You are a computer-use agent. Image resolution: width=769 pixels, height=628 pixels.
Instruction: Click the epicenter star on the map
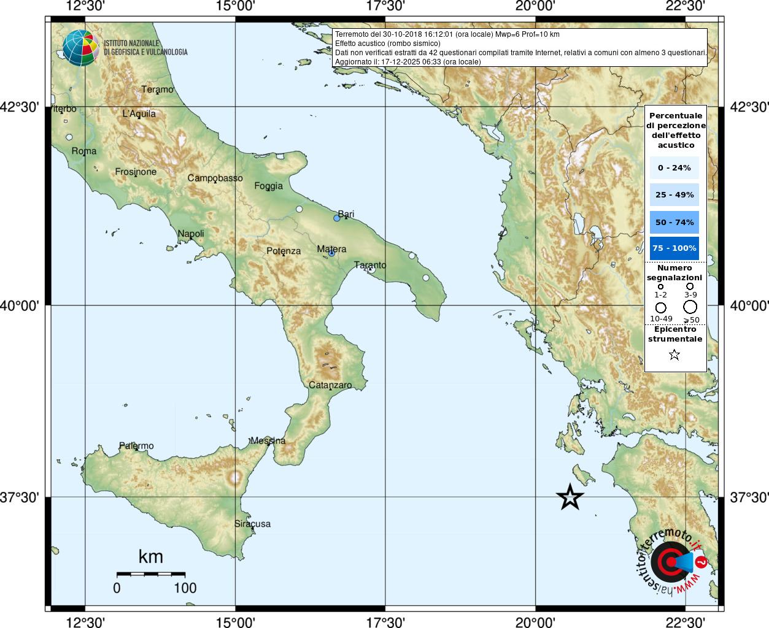point(570,497)
